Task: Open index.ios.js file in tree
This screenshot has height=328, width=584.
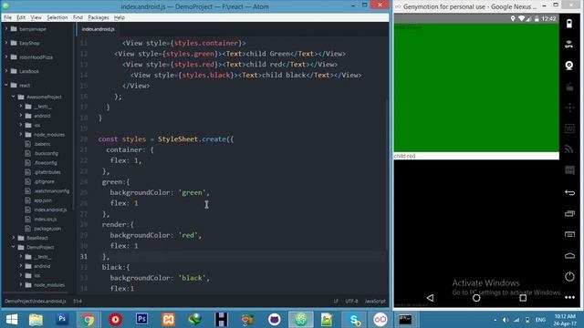Action: point(45,219)
